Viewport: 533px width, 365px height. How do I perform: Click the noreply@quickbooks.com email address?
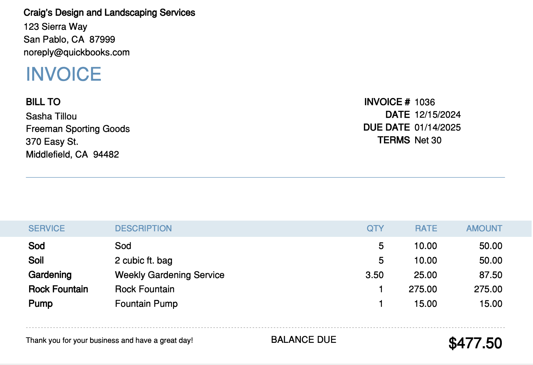coord(77,52)
